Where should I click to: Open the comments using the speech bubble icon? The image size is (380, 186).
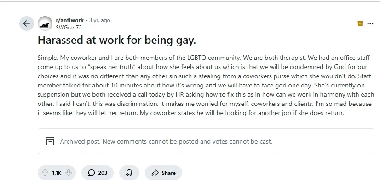click(x=92, y=173)
